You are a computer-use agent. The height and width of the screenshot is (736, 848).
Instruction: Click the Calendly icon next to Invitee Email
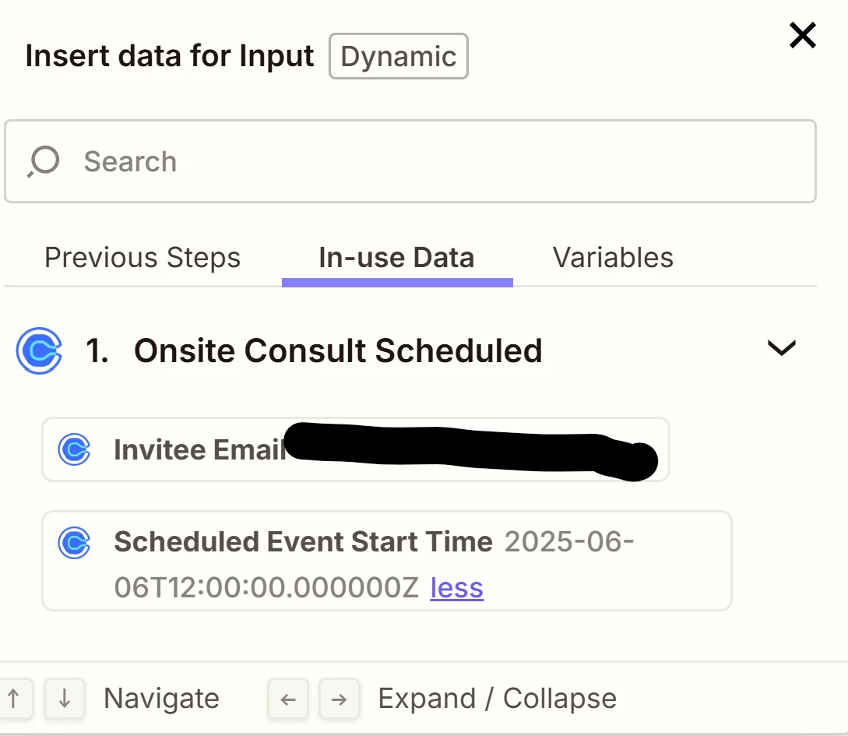74,449
